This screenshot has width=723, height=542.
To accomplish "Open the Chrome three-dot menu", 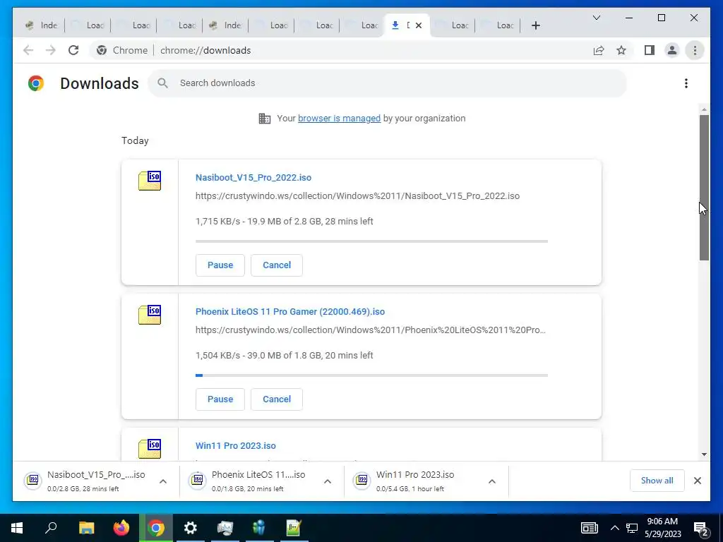I will point(695,50).
